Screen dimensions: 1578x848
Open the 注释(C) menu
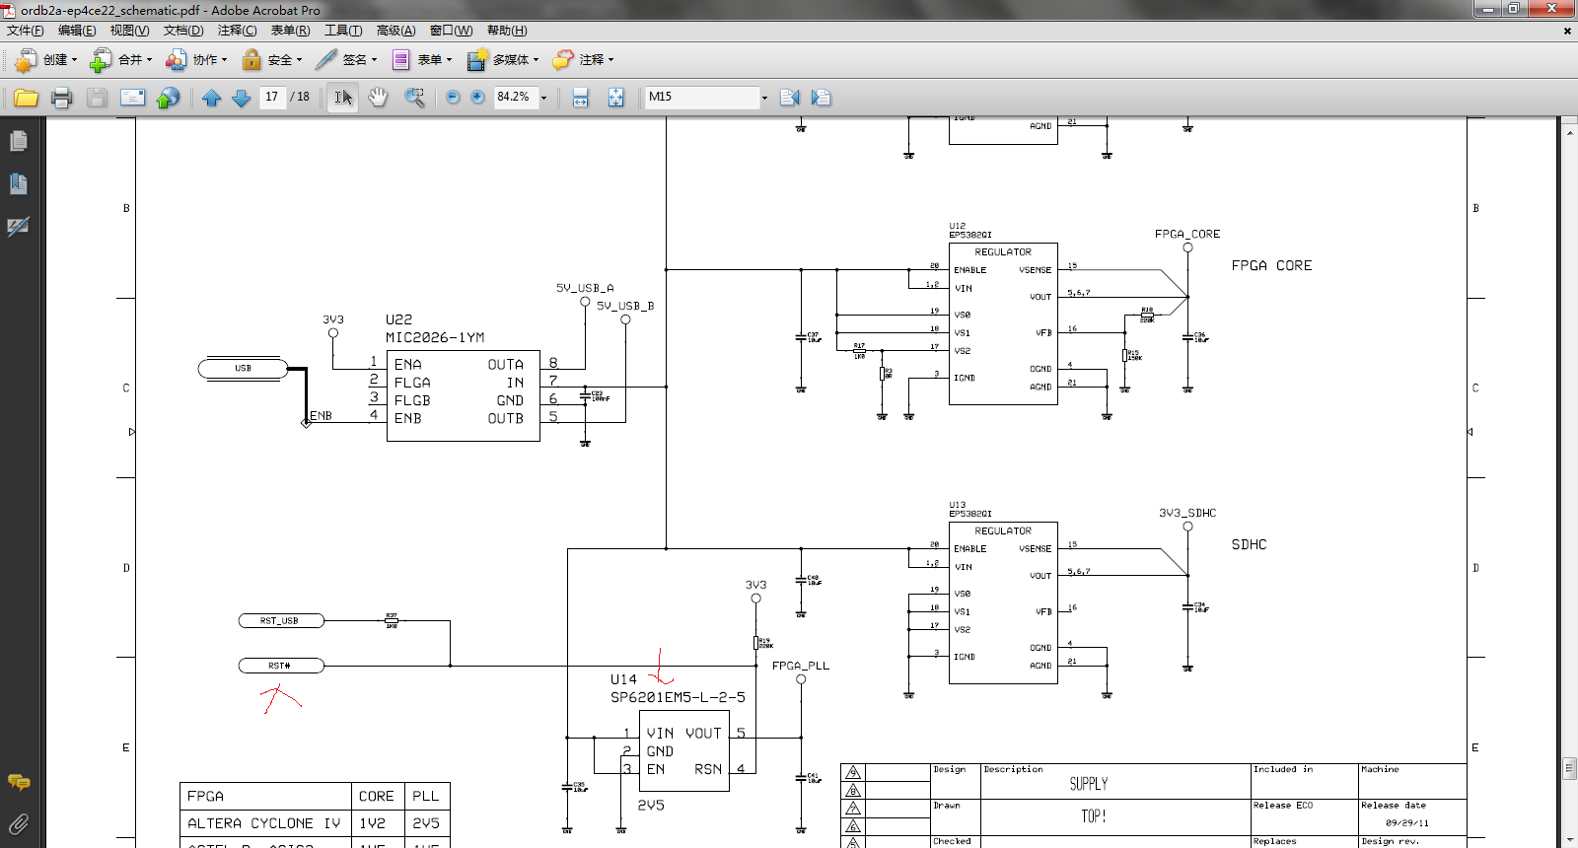click(237, 31)
